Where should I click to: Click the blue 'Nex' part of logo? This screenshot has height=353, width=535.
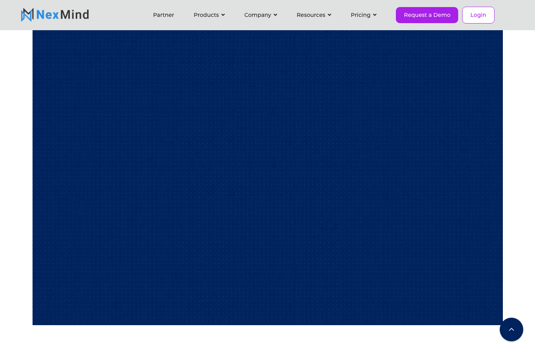pyautogui.click(x=47, y=15)
